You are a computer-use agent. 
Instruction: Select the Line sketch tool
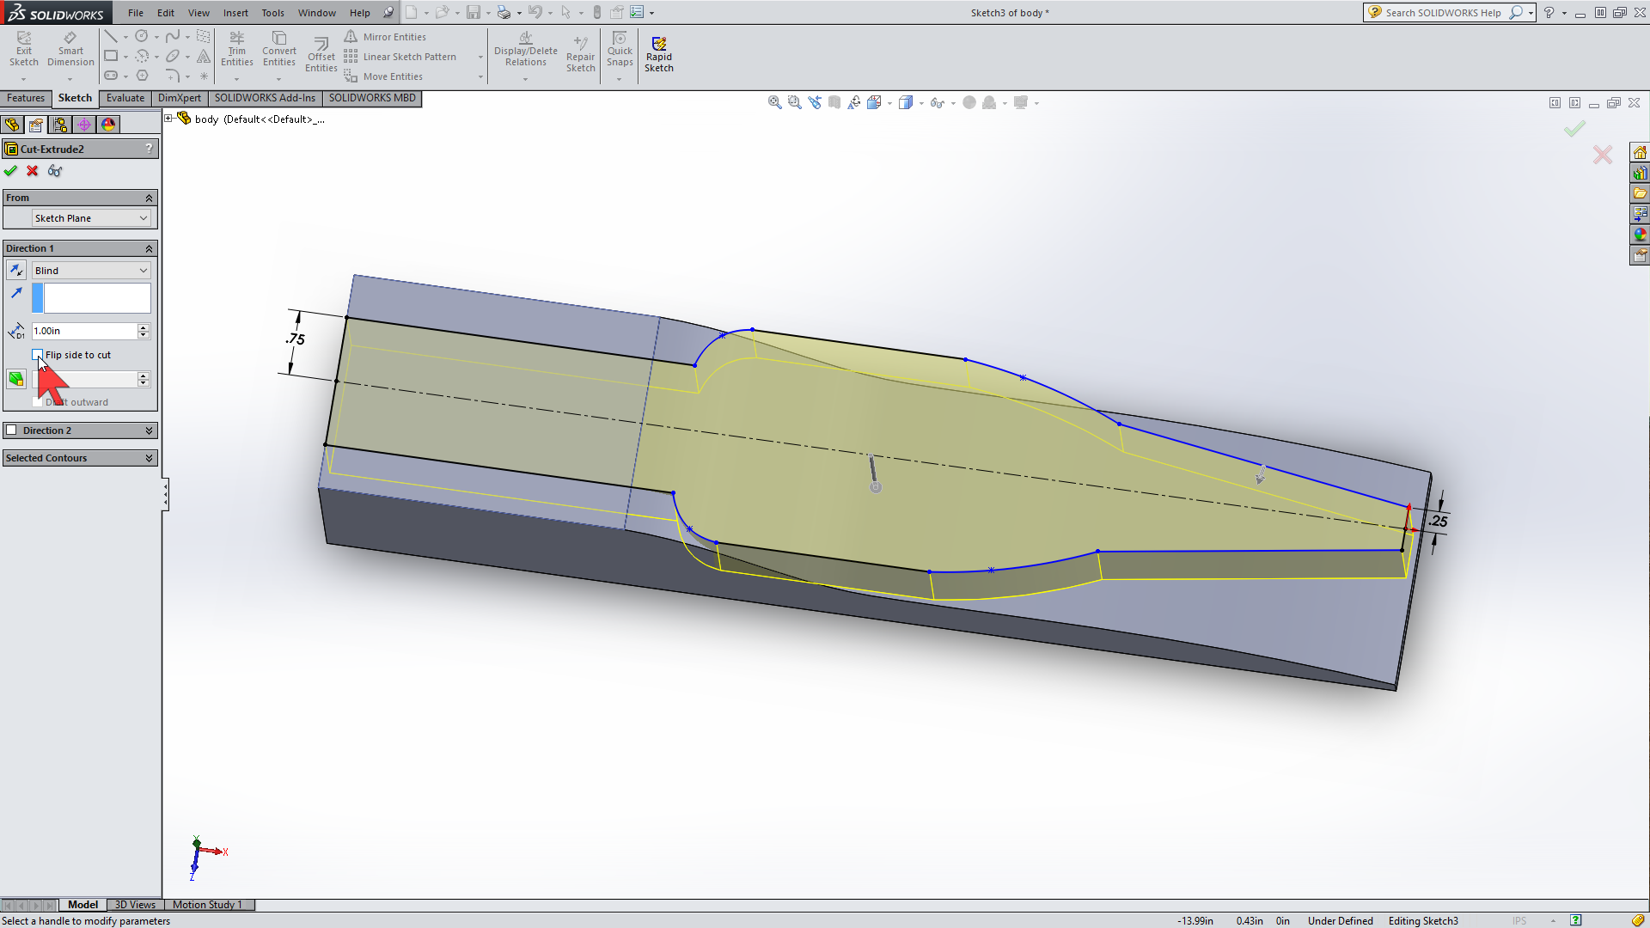(111, 36)
